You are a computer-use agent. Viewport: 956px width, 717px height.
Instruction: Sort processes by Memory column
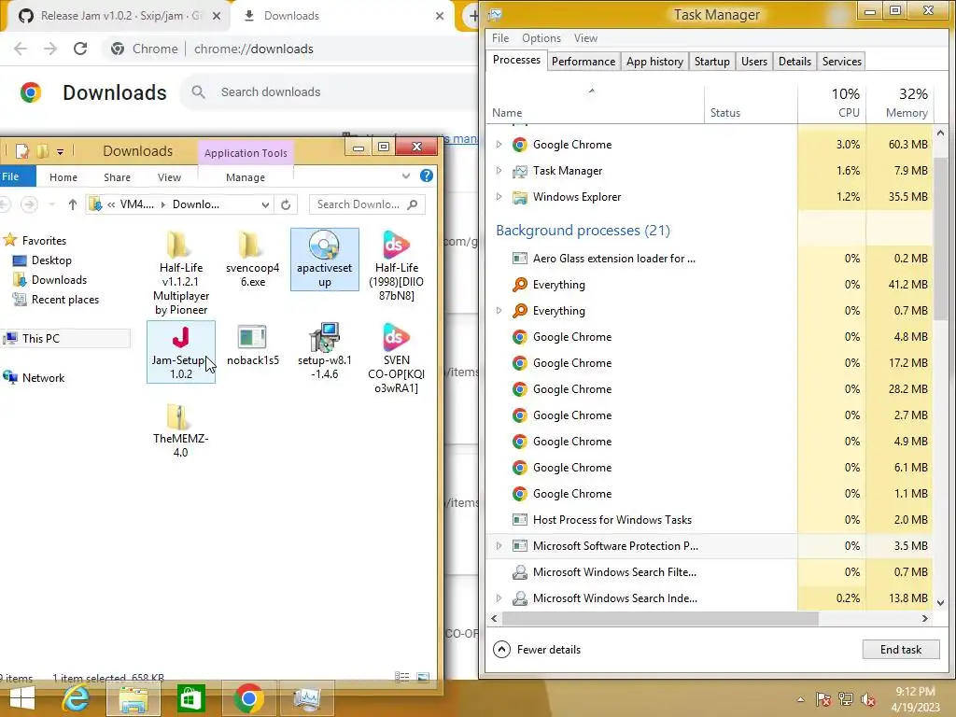pyautogui.click(x=900, y=103)
